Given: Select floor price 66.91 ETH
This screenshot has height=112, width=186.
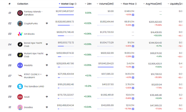Looking at the screenshot, I should point(129,22).
